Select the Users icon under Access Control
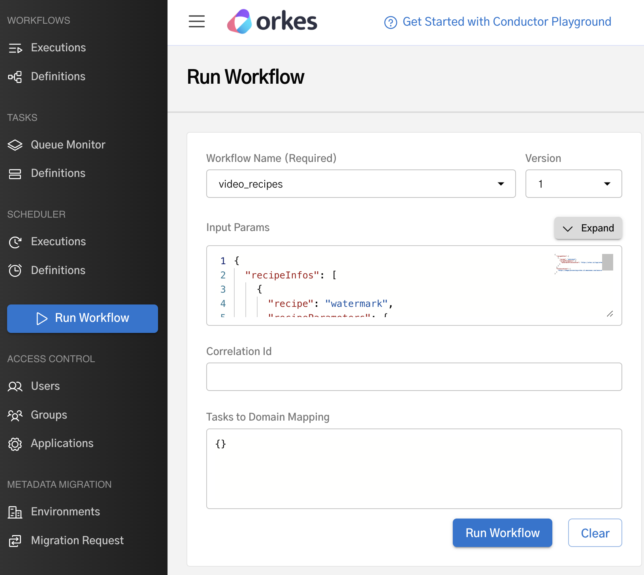The image size is (644, 575). tap(15, 387)
